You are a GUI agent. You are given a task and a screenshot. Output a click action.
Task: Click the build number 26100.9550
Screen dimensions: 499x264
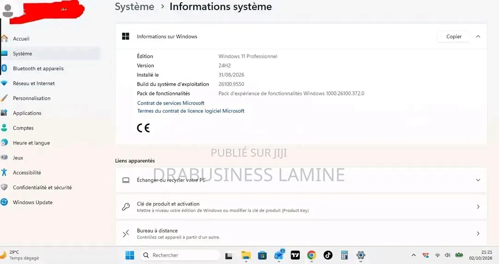click(x=231, y=84)
